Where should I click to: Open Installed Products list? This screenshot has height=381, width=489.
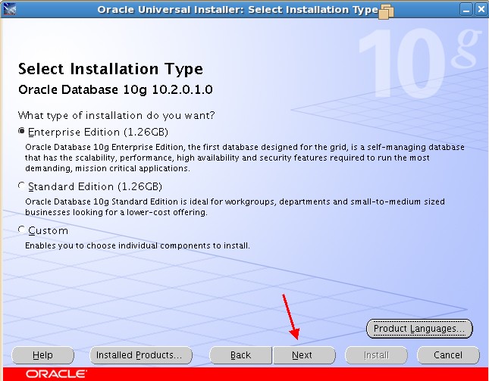point(141,354)
